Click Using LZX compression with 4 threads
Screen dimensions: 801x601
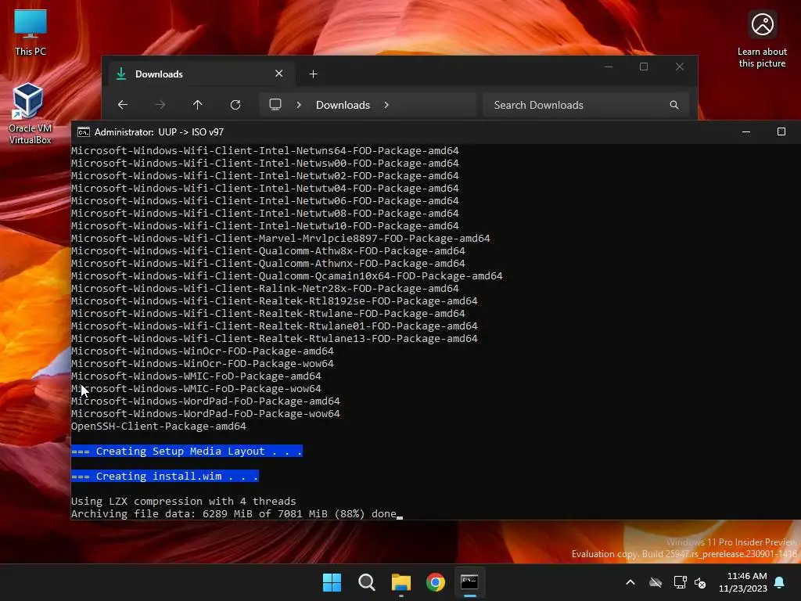coord(183,501)
